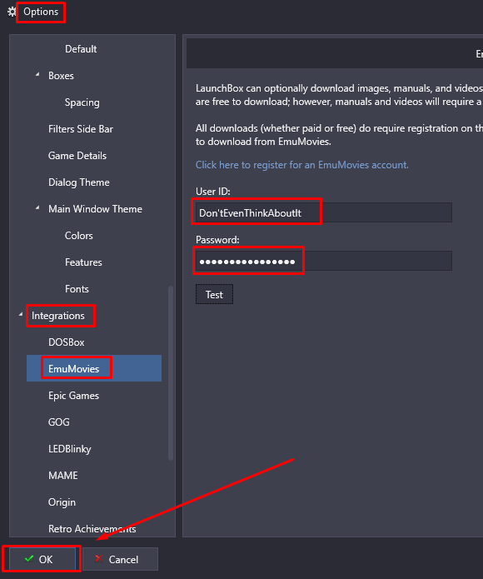Collapse the Boxes tree section

(x=37, y=75)
